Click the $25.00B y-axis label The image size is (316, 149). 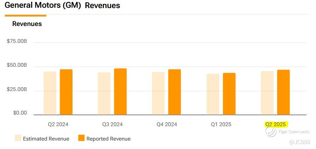pyautogui.click(x=17, y=89)
